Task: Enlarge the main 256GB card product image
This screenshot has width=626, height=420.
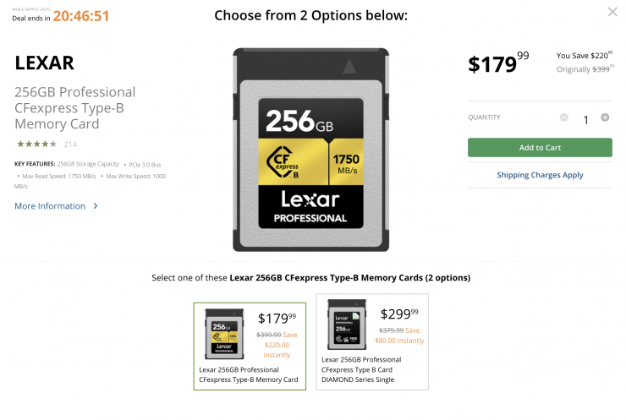Action: click(310, 150)
